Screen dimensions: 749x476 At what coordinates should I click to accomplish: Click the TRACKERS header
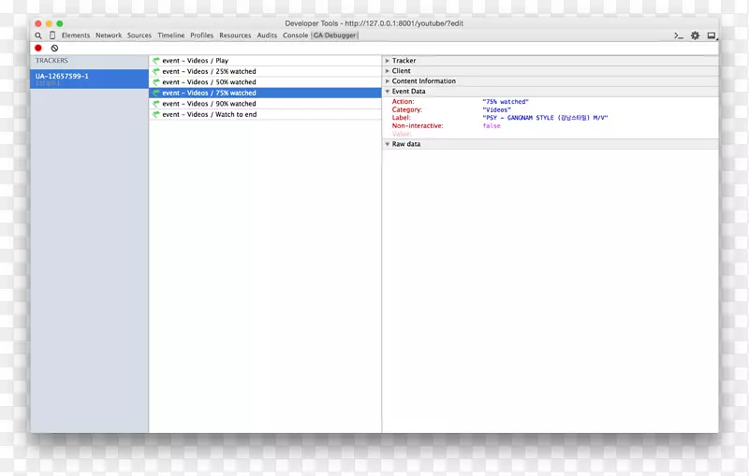point(51,61)
